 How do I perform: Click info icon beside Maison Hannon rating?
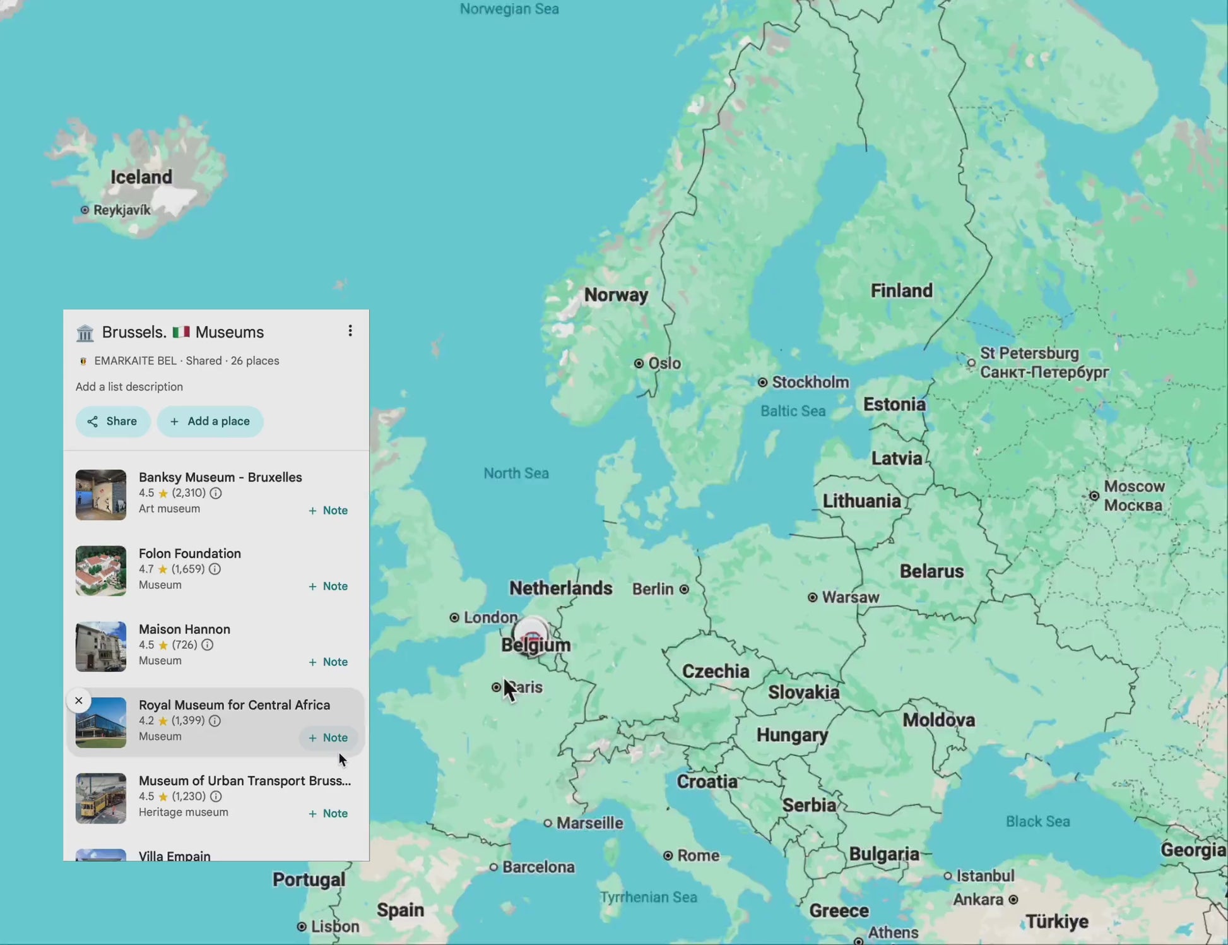coord(207,645)
